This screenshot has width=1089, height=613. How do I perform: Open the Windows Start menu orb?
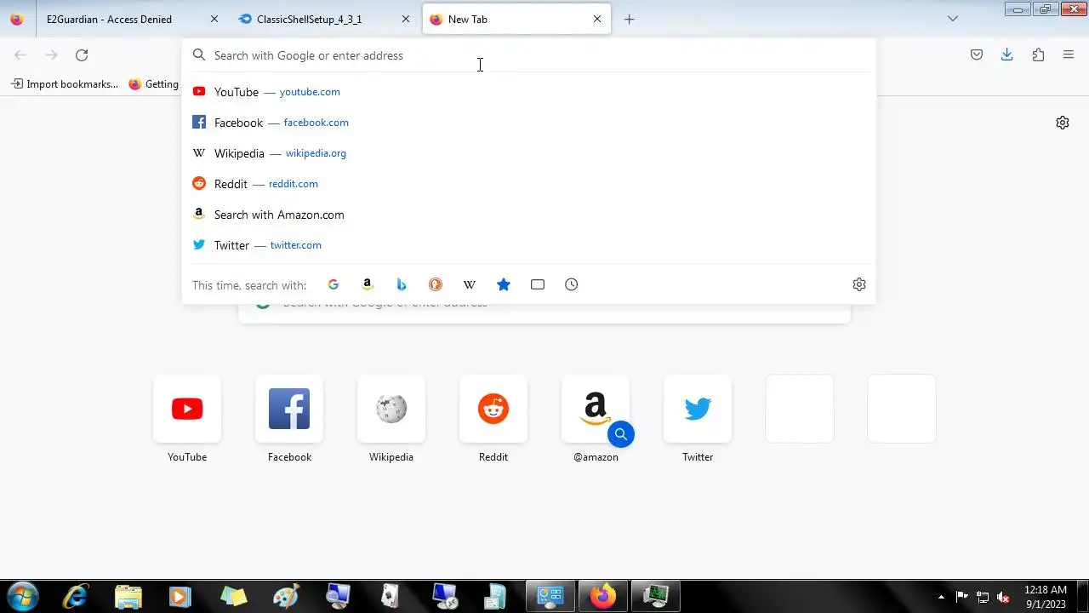(22, 596)
